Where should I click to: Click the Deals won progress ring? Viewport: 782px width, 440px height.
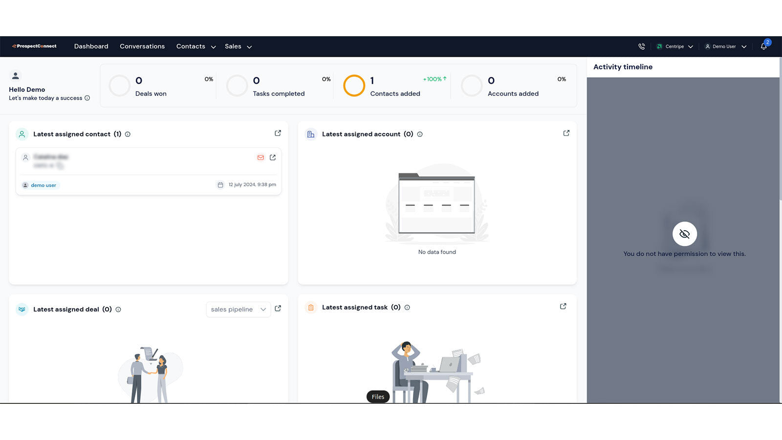point(119,86)
